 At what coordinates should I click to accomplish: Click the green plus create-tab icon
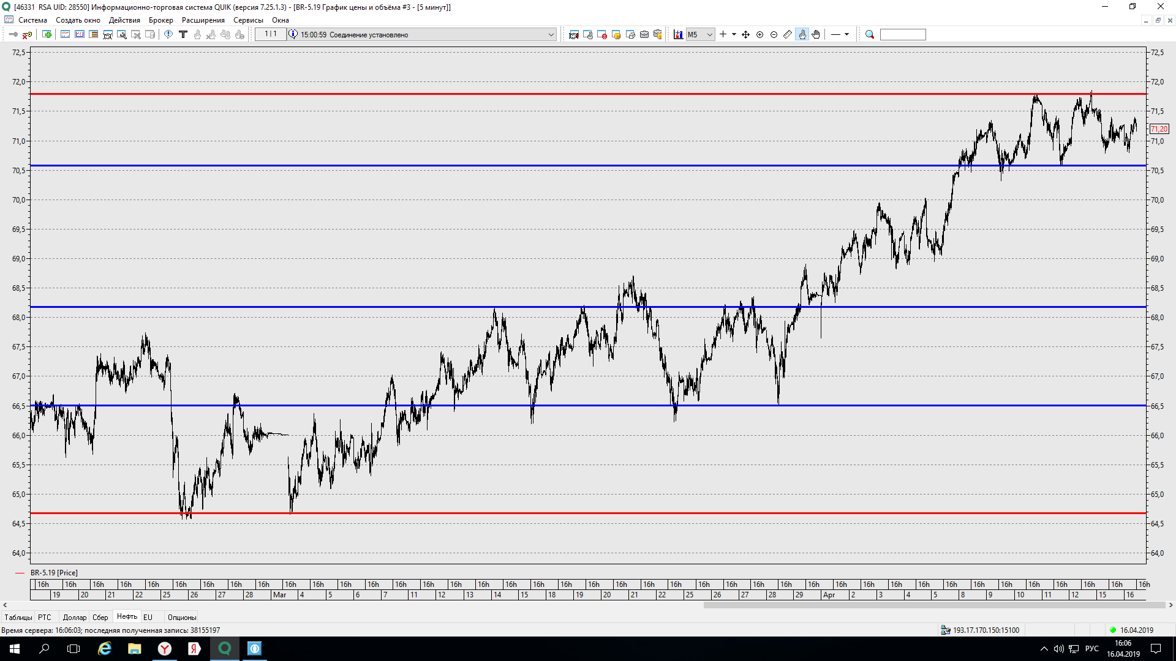pos(47,35)
